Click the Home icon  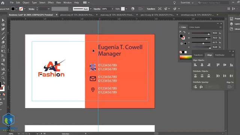pos(3,3)
